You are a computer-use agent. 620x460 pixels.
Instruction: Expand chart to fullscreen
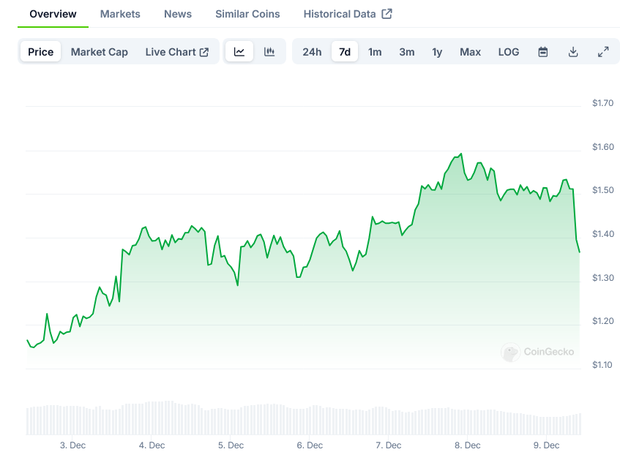tap(603, 52)
